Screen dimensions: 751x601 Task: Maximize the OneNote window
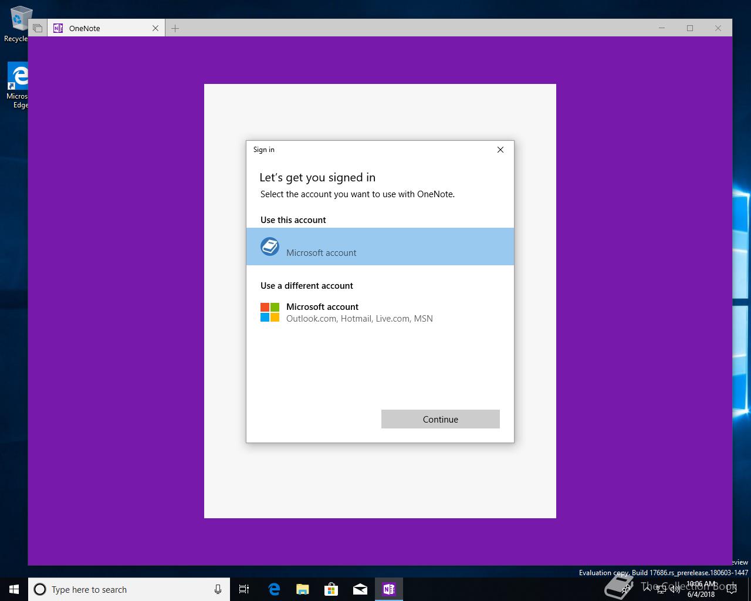pyautogui.click(x=690, y=28)
